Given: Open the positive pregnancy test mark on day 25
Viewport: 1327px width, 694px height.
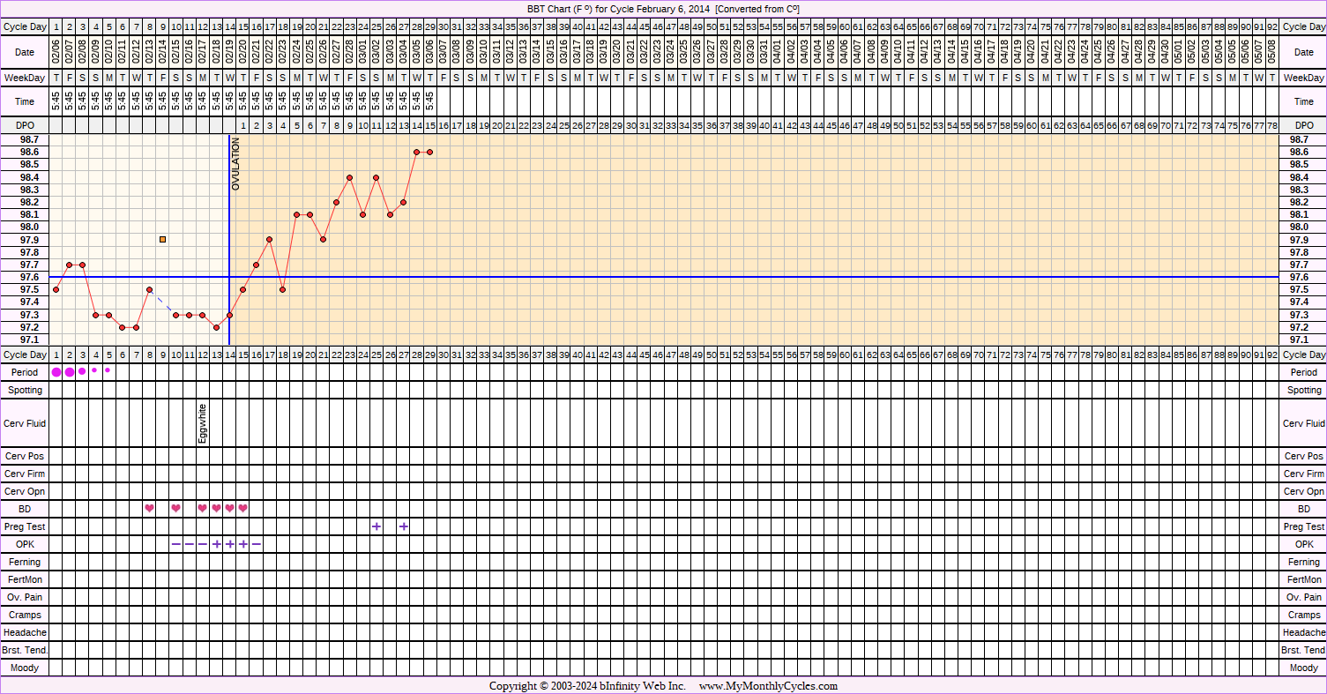Looking at the screenshot, I should pos(376,526).
